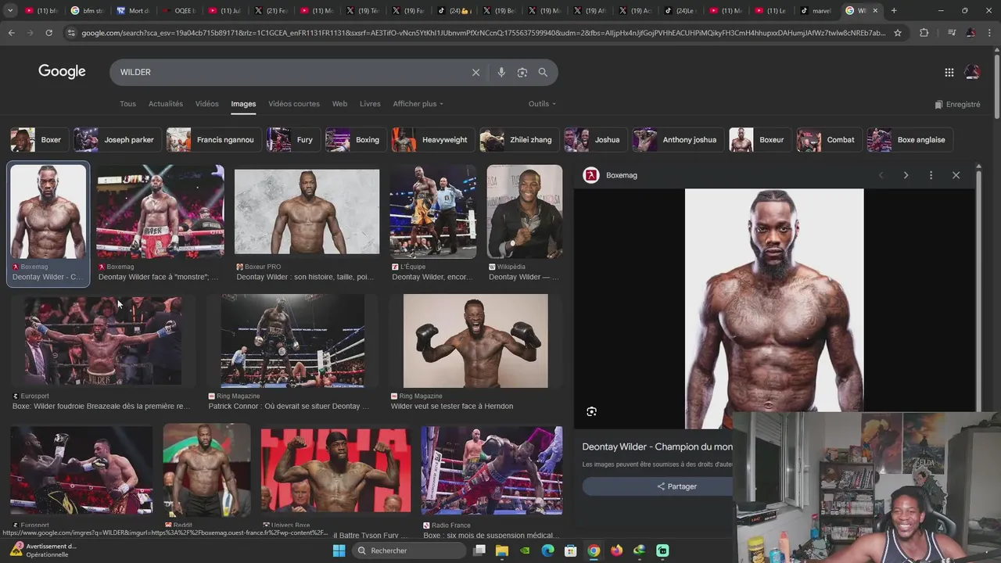Open the tab search dropdown
The width and height of the screenshot is (1001, 563).
pos(10,10)
